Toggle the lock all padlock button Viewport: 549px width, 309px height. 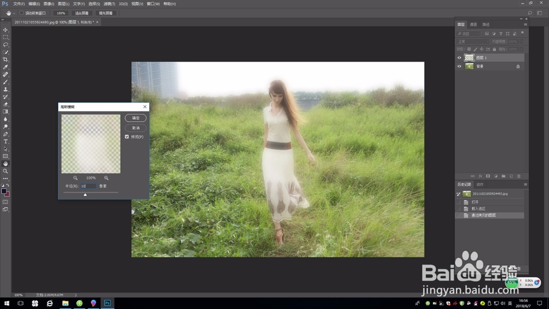click(x=495, y=49)
